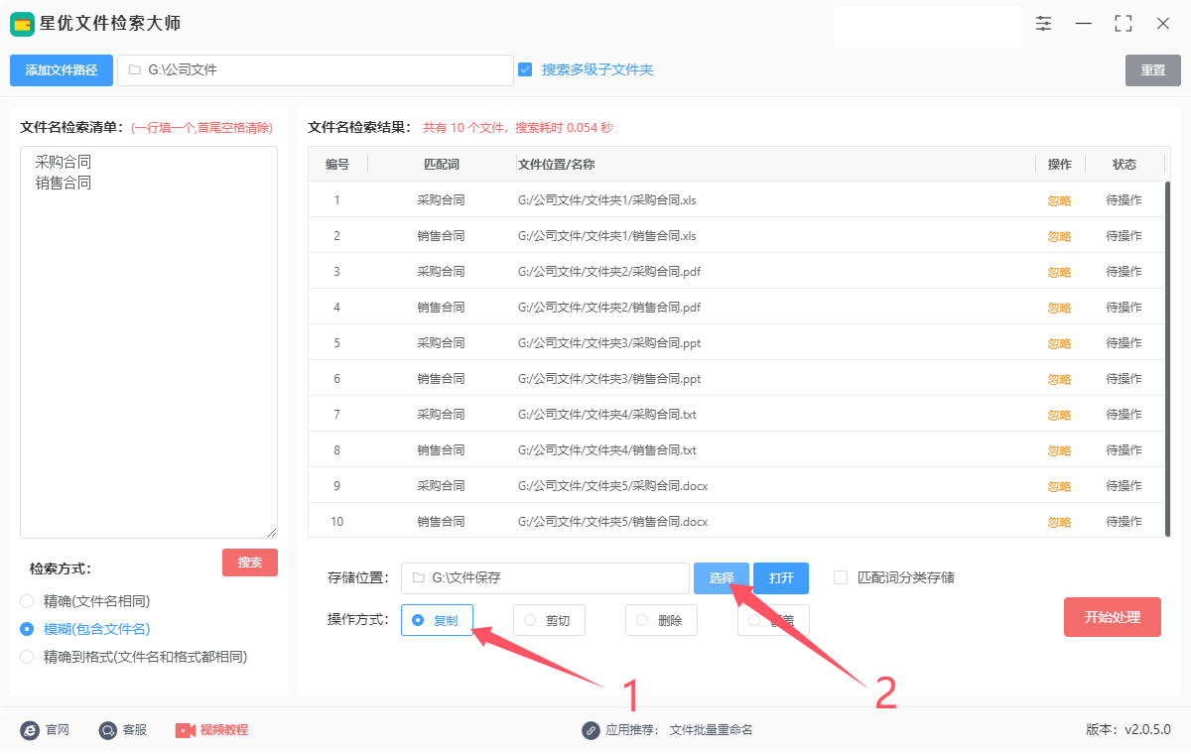Open customer service (客服) chat icon
1191x754 pixels.
coord(108,730)
